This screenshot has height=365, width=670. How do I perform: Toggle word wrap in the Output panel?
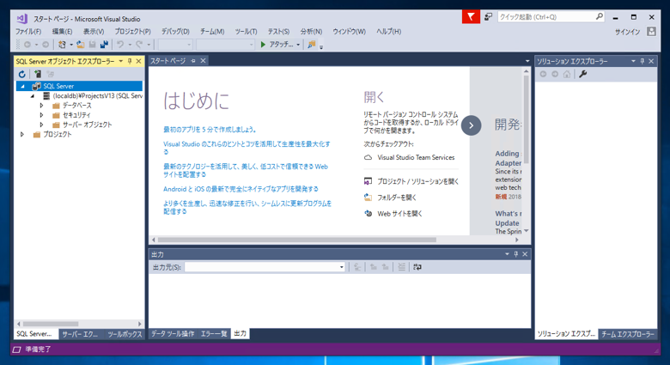tap(417, 267)
